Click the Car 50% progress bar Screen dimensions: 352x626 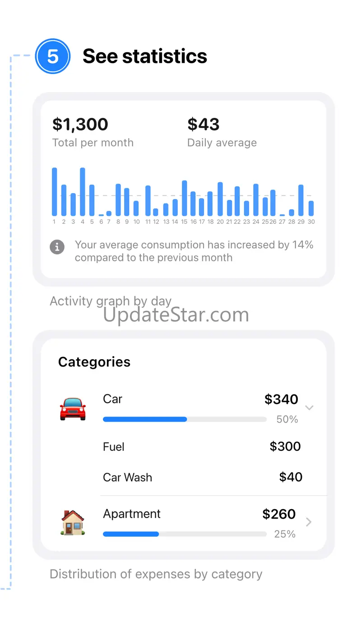click(x=185, y=419)
